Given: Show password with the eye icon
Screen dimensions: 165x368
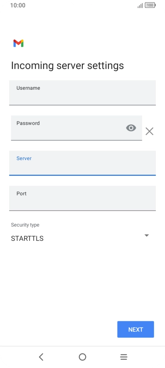Looking at the screenshot, I should tap(131, 128).
